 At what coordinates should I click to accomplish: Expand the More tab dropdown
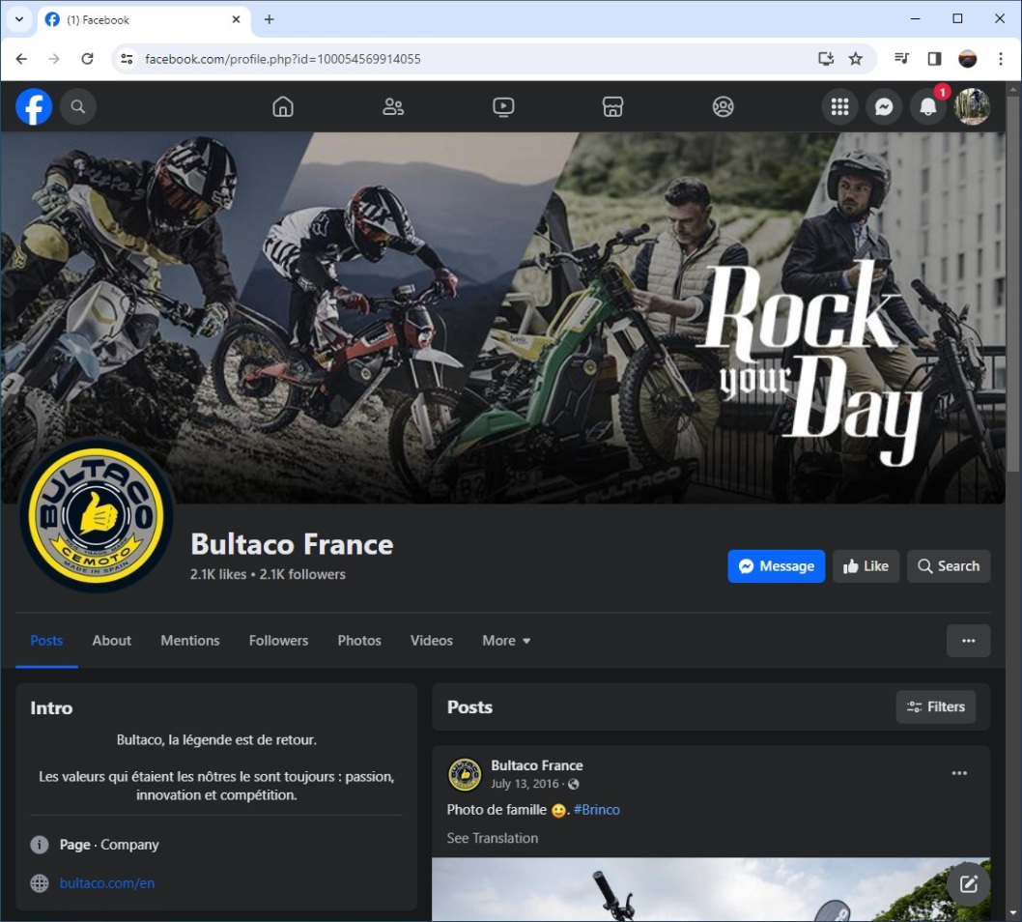[505, 640]
